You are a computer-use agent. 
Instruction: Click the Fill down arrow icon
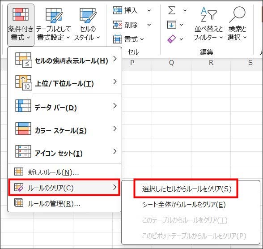pos(172,25)
